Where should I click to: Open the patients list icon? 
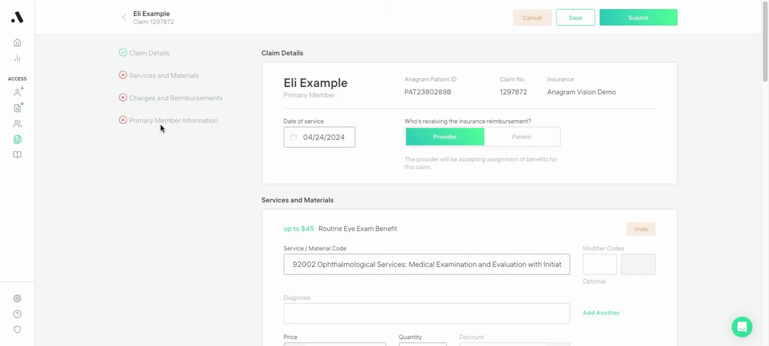17,124
